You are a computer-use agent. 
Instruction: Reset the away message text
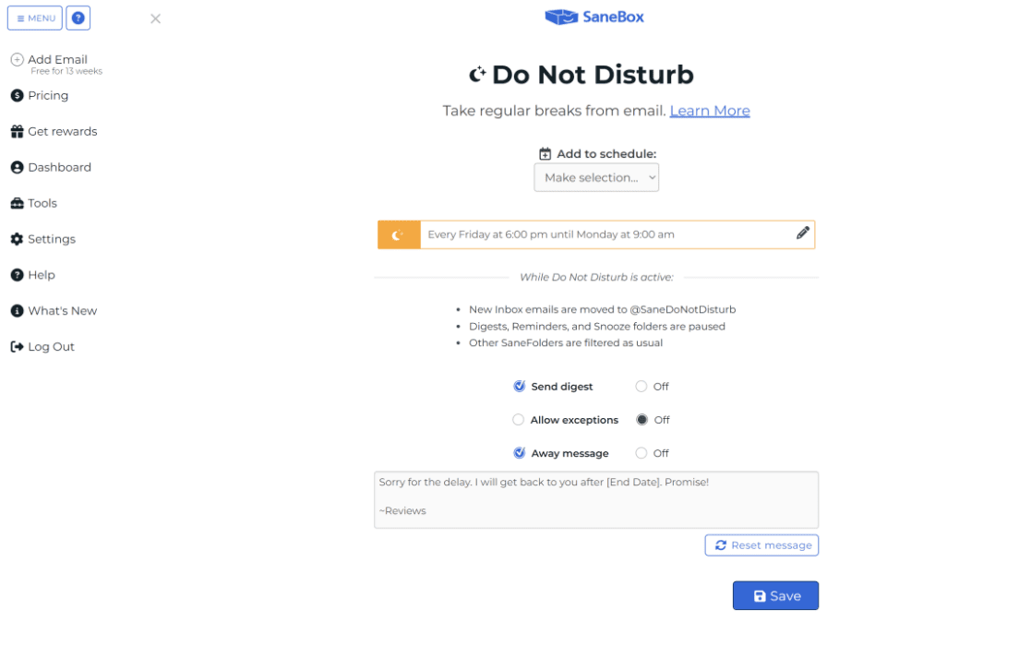pyautogui.click(x=761, y=544)
